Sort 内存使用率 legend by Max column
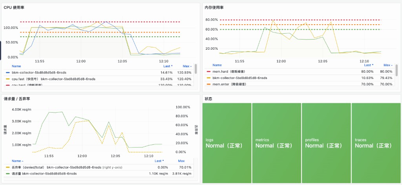Screen dimensions: 402x185 coord(388,65)
